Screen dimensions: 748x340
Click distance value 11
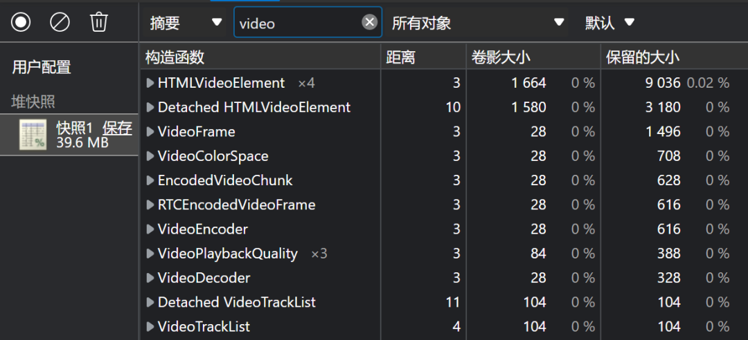click(x=452, y=303)
